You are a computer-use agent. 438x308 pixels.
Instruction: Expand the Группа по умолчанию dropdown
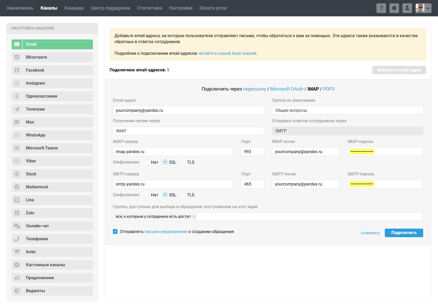pos(347,110)
